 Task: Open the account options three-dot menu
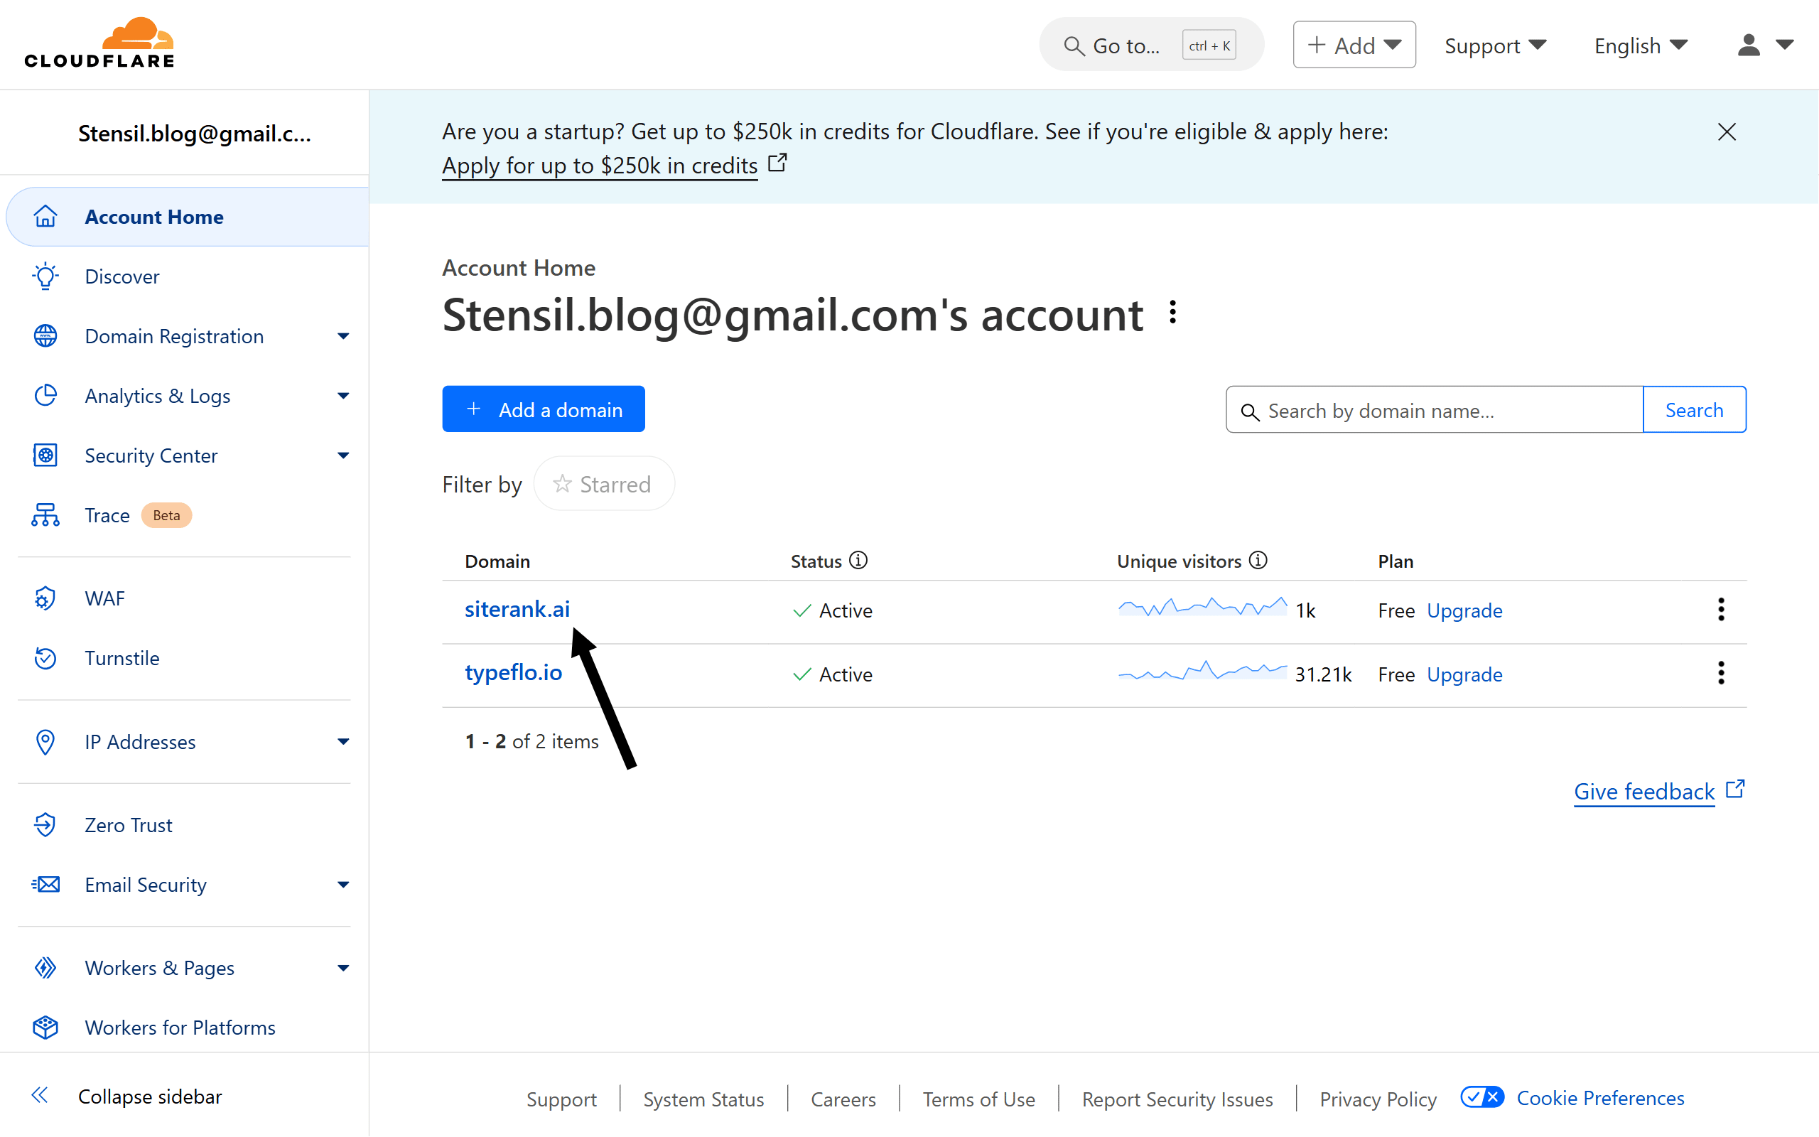pyautogui.click(x=1171, y=312)
